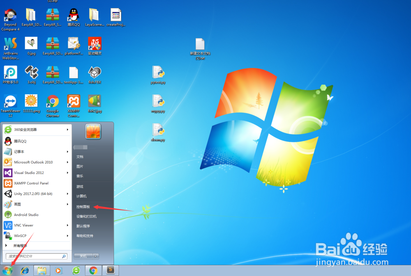411x276 pixels.
Task: Launch JetBrains WebStorm desktop shortcut
Action: coord(11,48)
